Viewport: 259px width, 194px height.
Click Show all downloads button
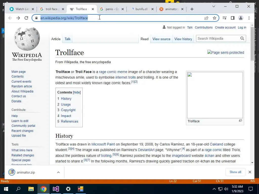(x=235, y=172)
